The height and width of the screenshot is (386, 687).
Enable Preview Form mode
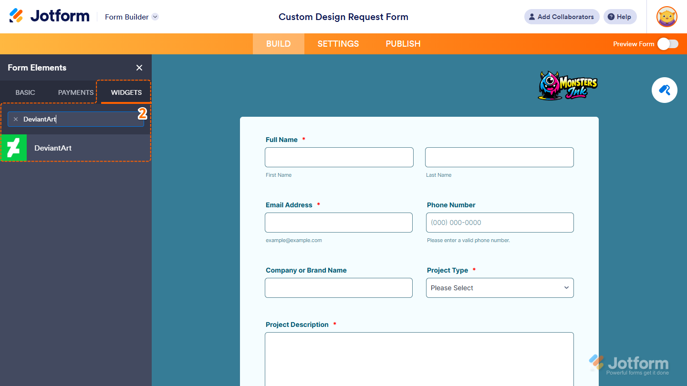(668, 43)
